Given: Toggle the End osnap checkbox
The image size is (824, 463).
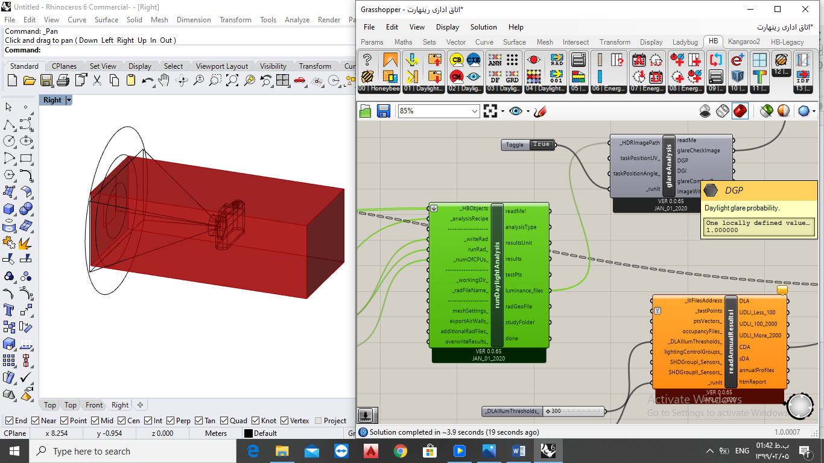Looking at the screenshot, I should [x=8, y=421].
